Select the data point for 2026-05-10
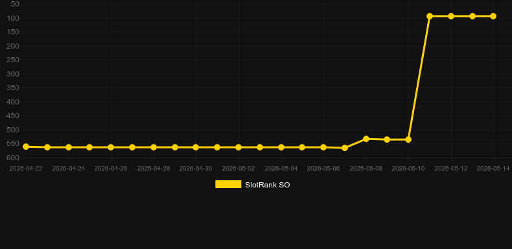This screenshot has height=249, width=512. pyautogui.click(x=408, y=139)
